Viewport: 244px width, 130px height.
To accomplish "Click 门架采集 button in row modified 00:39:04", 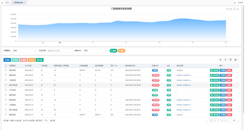I will [214, 85].
